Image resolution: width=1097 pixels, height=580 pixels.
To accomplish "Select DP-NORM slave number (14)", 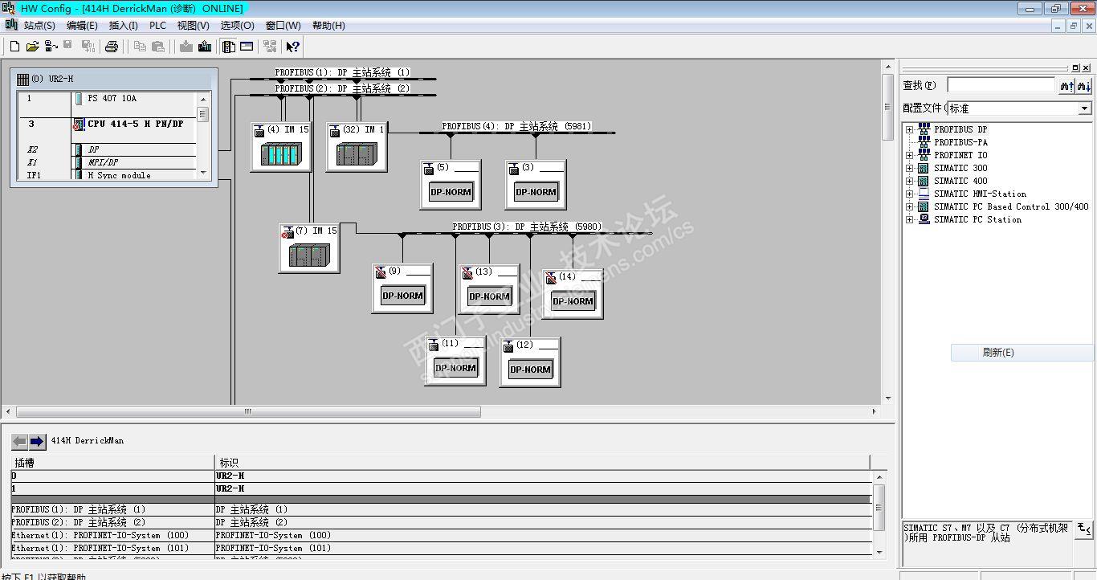I will [573, 293].
